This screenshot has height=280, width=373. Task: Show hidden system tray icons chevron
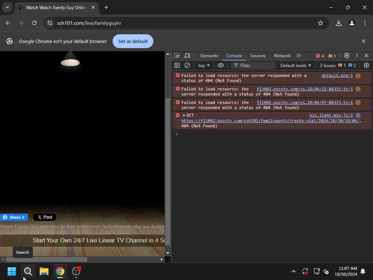click(x=294, y=271)
